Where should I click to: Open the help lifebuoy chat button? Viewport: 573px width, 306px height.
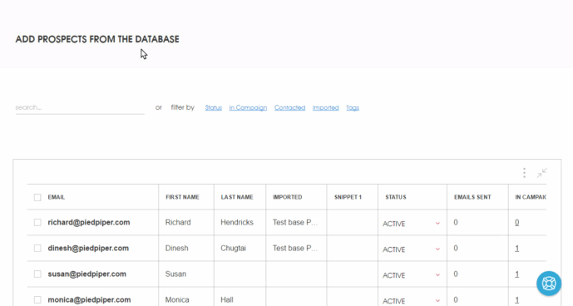(549, 284)
